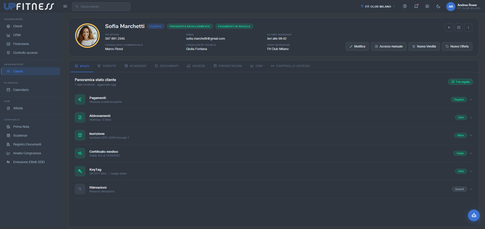Viewport: 485px width, 229px height.
Task: Focus the Cerca cliente search field
Action: [101, 7]
